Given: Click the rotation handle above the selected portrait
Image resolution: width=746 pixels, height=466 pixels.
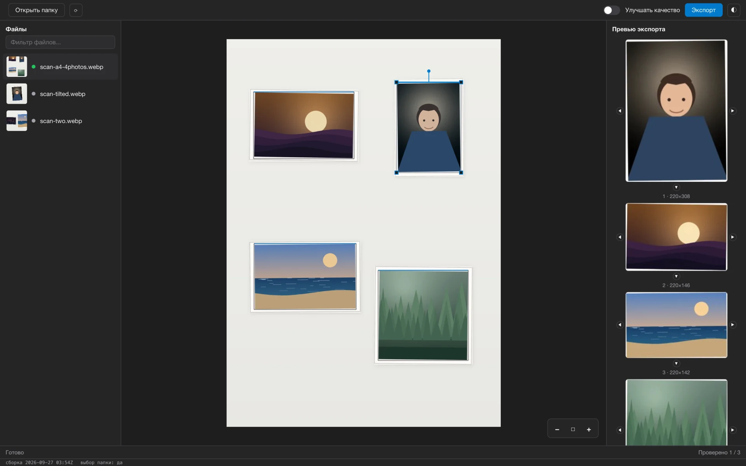Looking at the screenshot, I should pyautogui.click(x=429, y=71).
